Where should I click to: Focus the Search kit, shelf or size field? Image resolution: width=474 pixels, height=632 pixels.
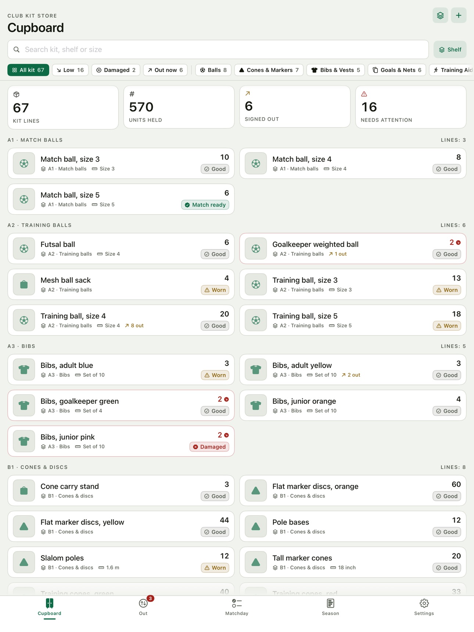point(218,50)
